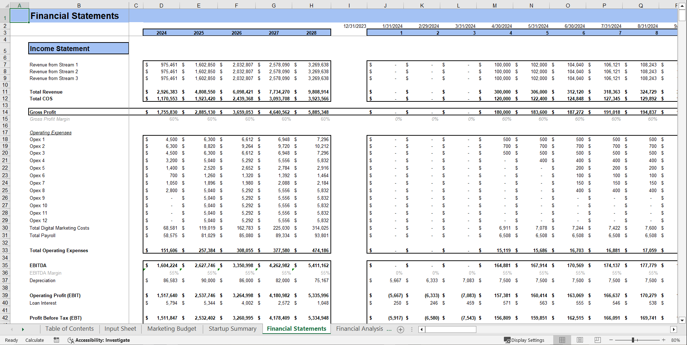Click the macro recording icon on the status bar
The image size is (687, 345).
[x=56, y=340]
